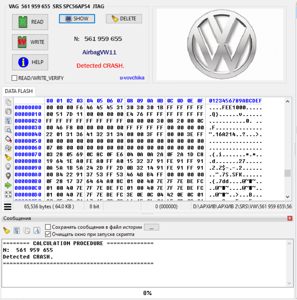Click the 'Сообщения' panel title
The height and width of the screenshot is (300, 297).
coord(17,218)
